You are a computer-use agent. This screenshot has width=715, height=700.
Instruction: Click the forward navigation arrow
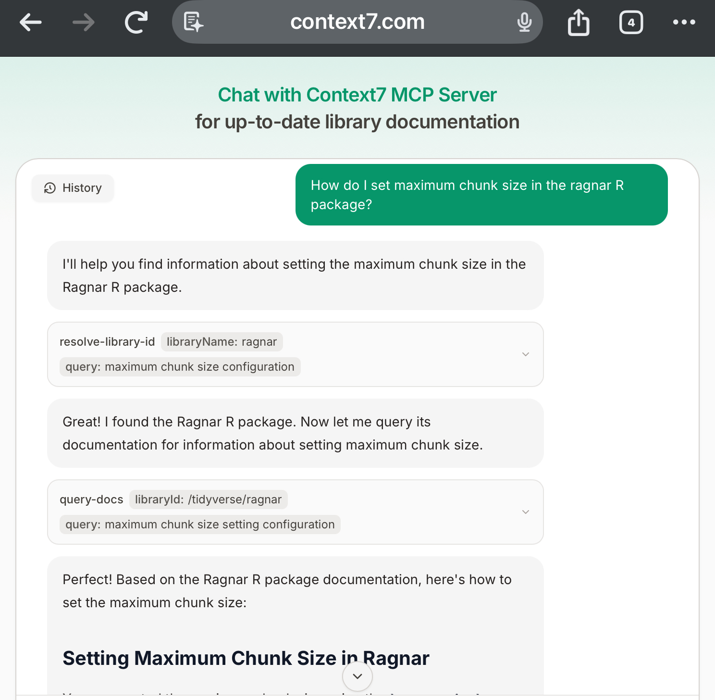84,22
